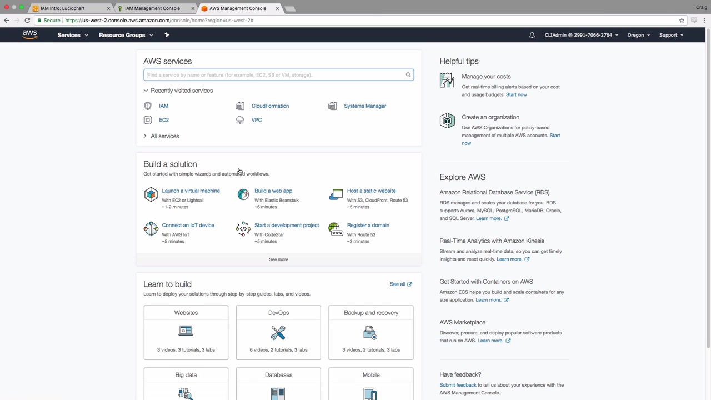Bookmark page with the star icon

pyautogui.click(x=682, y=21)
